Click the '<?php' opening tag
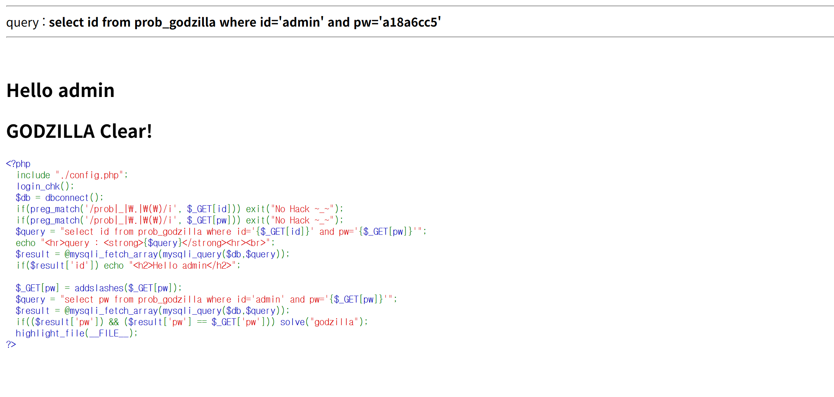Screen dimensions: 834x397 point(18,164)
